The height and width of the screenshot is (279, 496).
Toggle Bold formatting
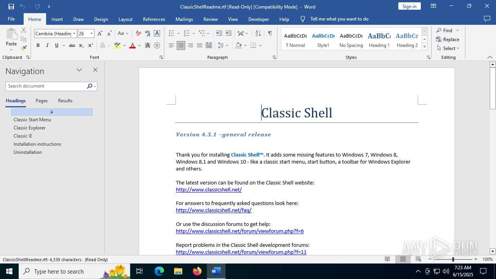(38, 45)
